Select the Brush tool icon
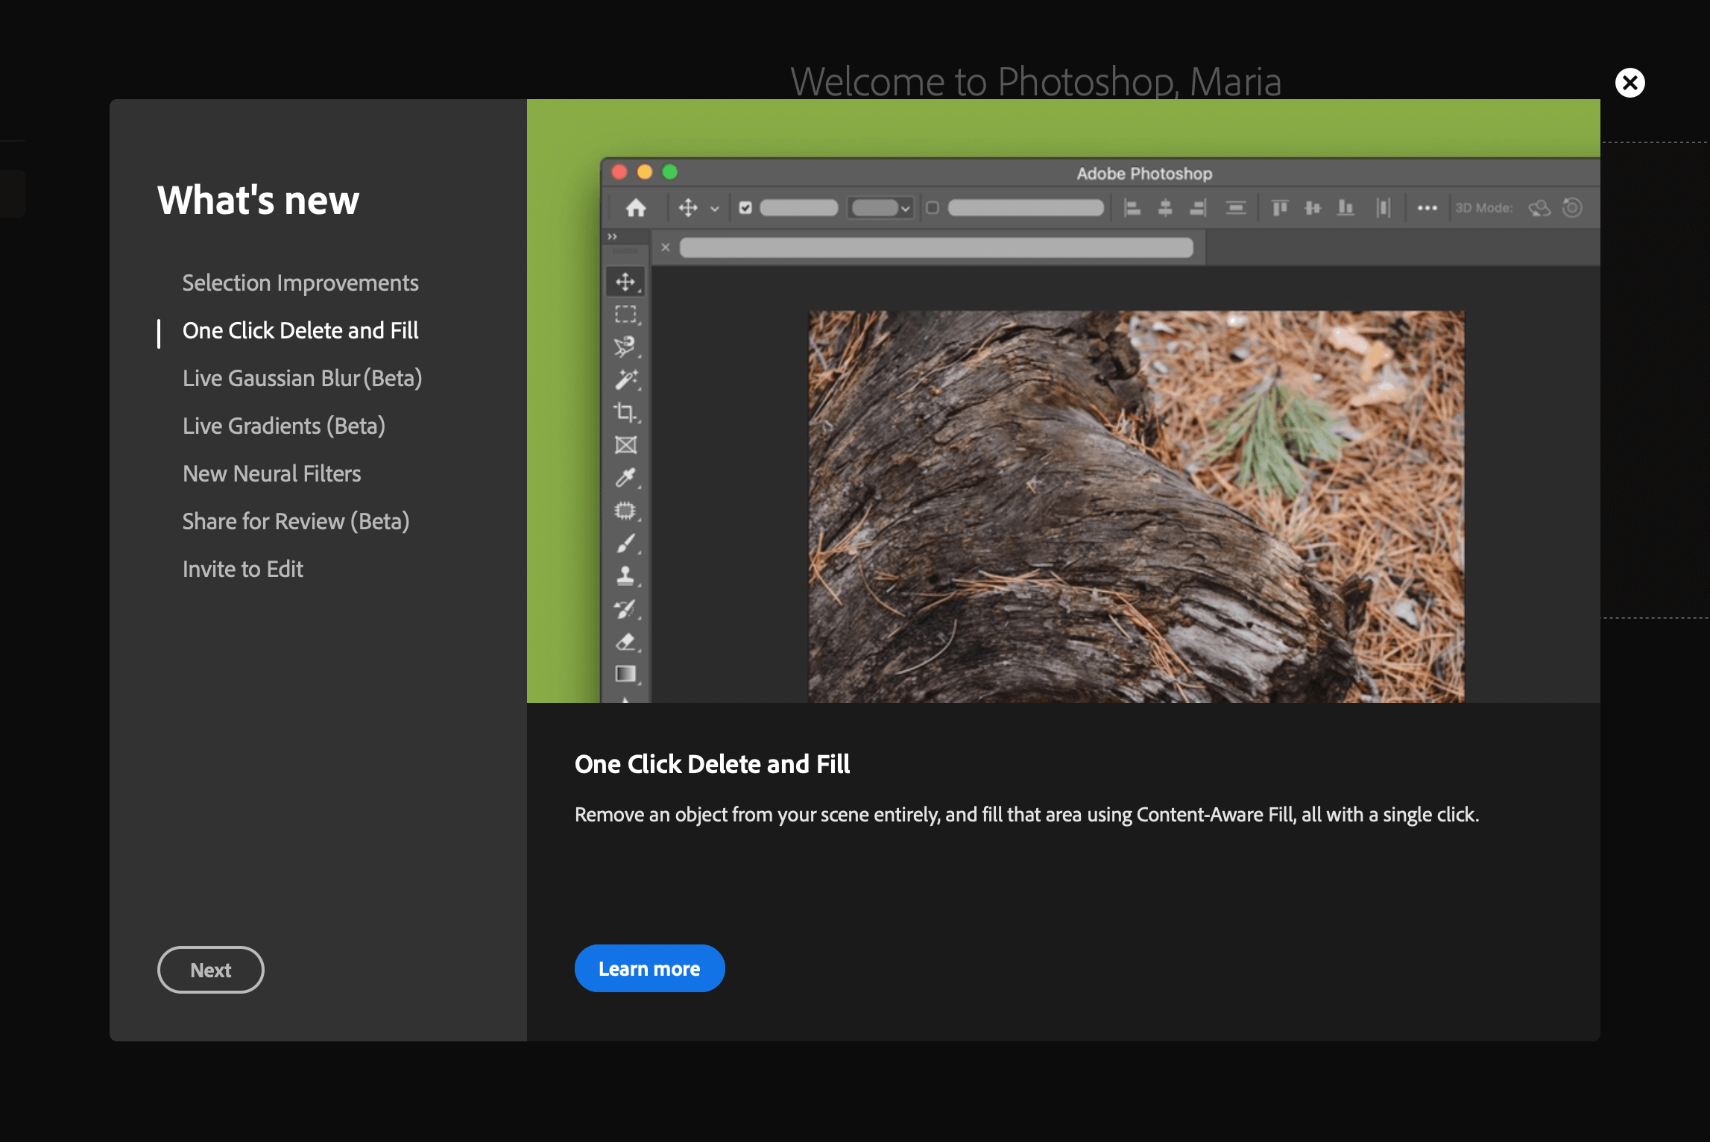The image size is (1710, 1142). [x=625, y=543]
